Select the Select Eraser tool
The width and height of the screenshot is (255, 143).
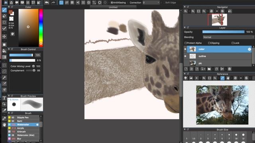(x=4, y=90)
